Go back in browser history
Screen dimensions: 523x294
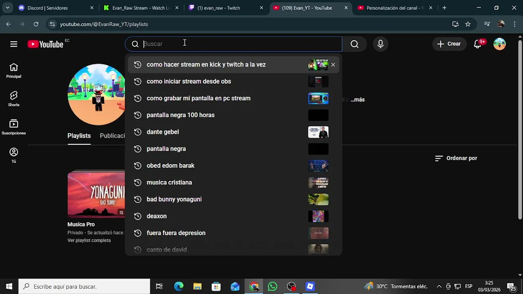pos(9,24)
